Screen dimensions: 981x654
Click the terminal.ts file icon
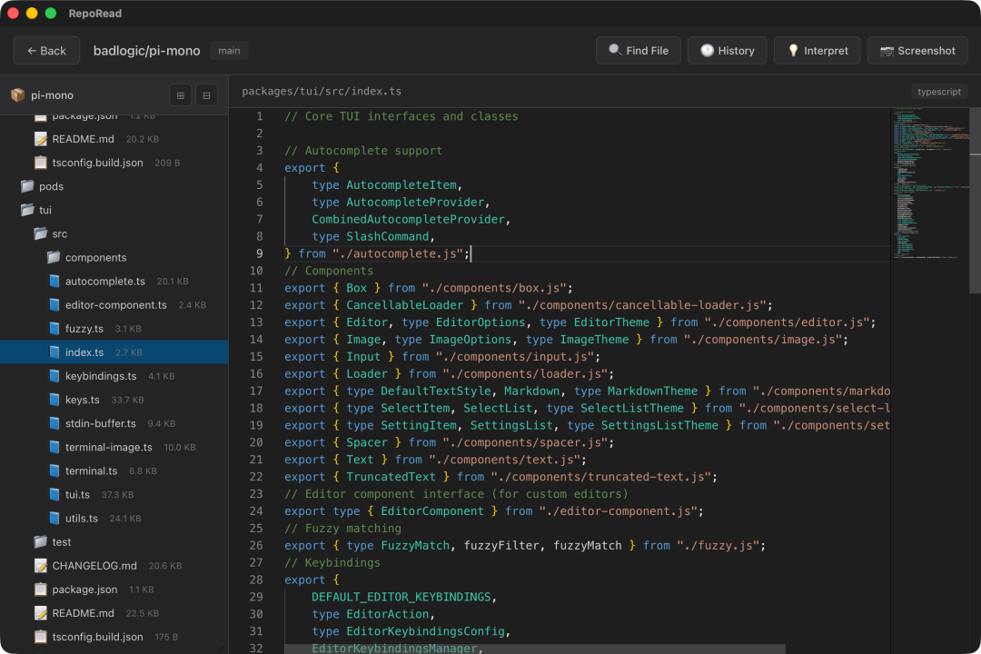(x=54, y=471)
